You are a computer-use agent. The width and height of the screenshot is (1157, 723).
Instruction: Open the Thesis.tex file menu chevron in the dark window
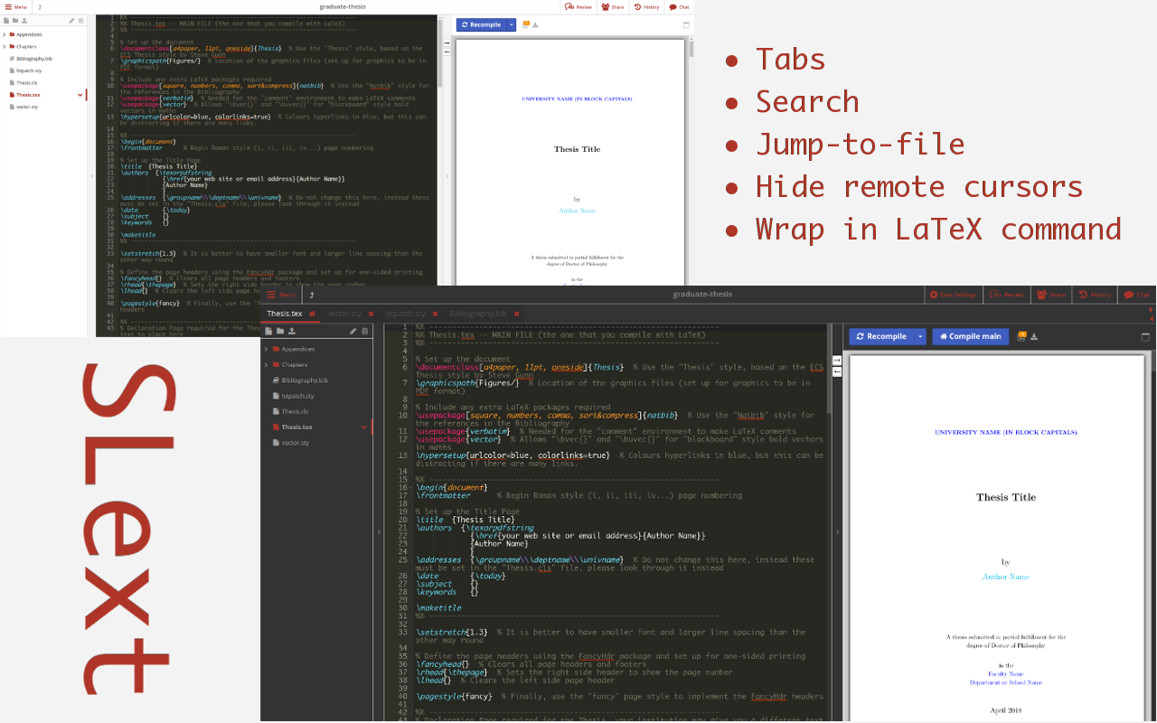click(364, 427)
